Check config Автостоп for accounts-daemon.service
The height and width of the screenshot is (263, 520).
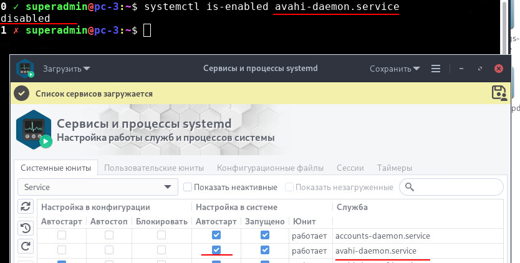tap(109, 235)
